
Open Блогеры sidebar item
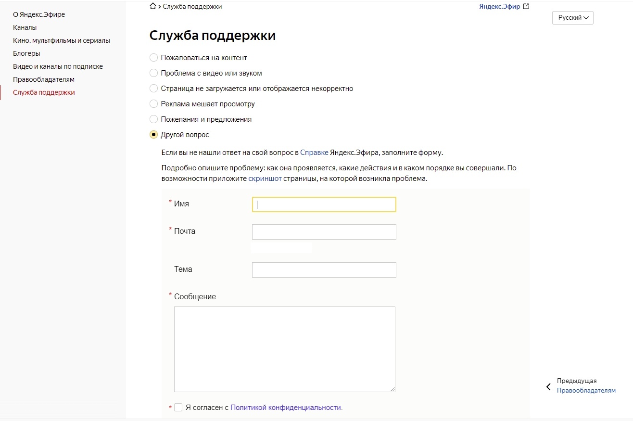point(26,53)
